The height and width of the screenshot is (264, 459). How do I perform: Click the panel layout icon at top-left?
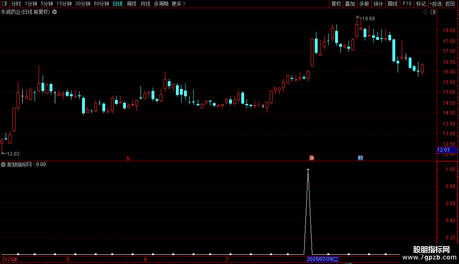pyautogui.click(x=4, y=4)
